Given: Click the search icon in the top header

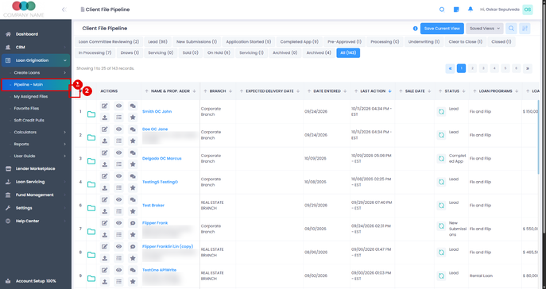Looking at the screenshot, I should 442,10.
